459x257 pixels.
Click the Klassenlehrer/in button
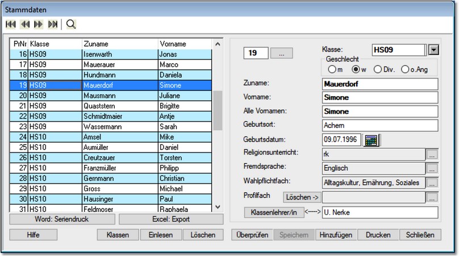274,213
